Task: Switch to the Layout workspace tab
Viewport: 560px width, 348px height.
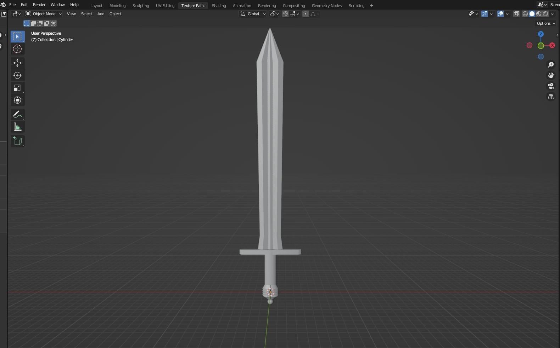Action: click(96, 6)
